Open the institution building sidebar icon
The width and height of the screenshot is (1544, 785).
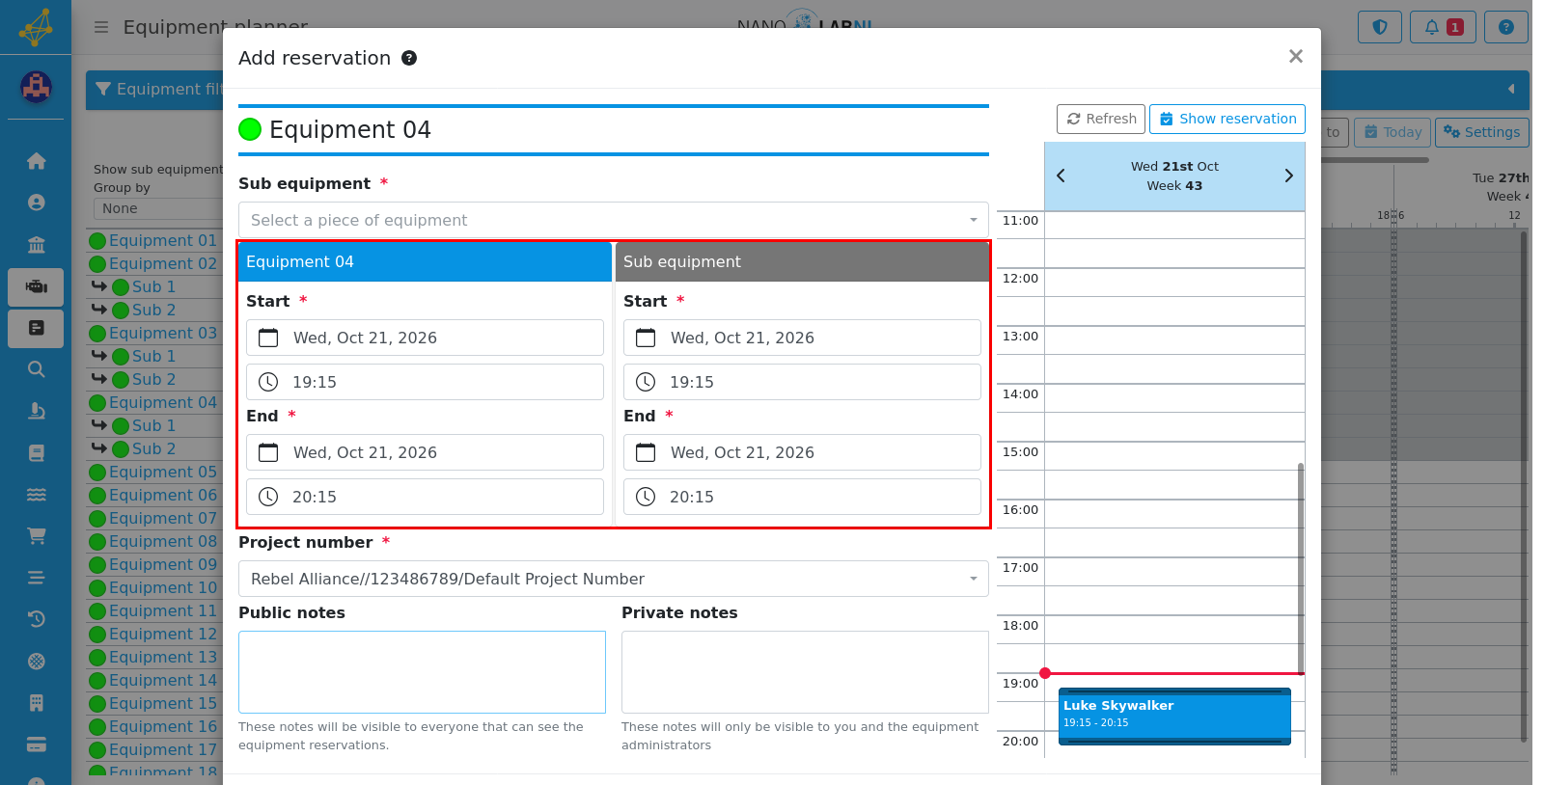pos(36,244)
